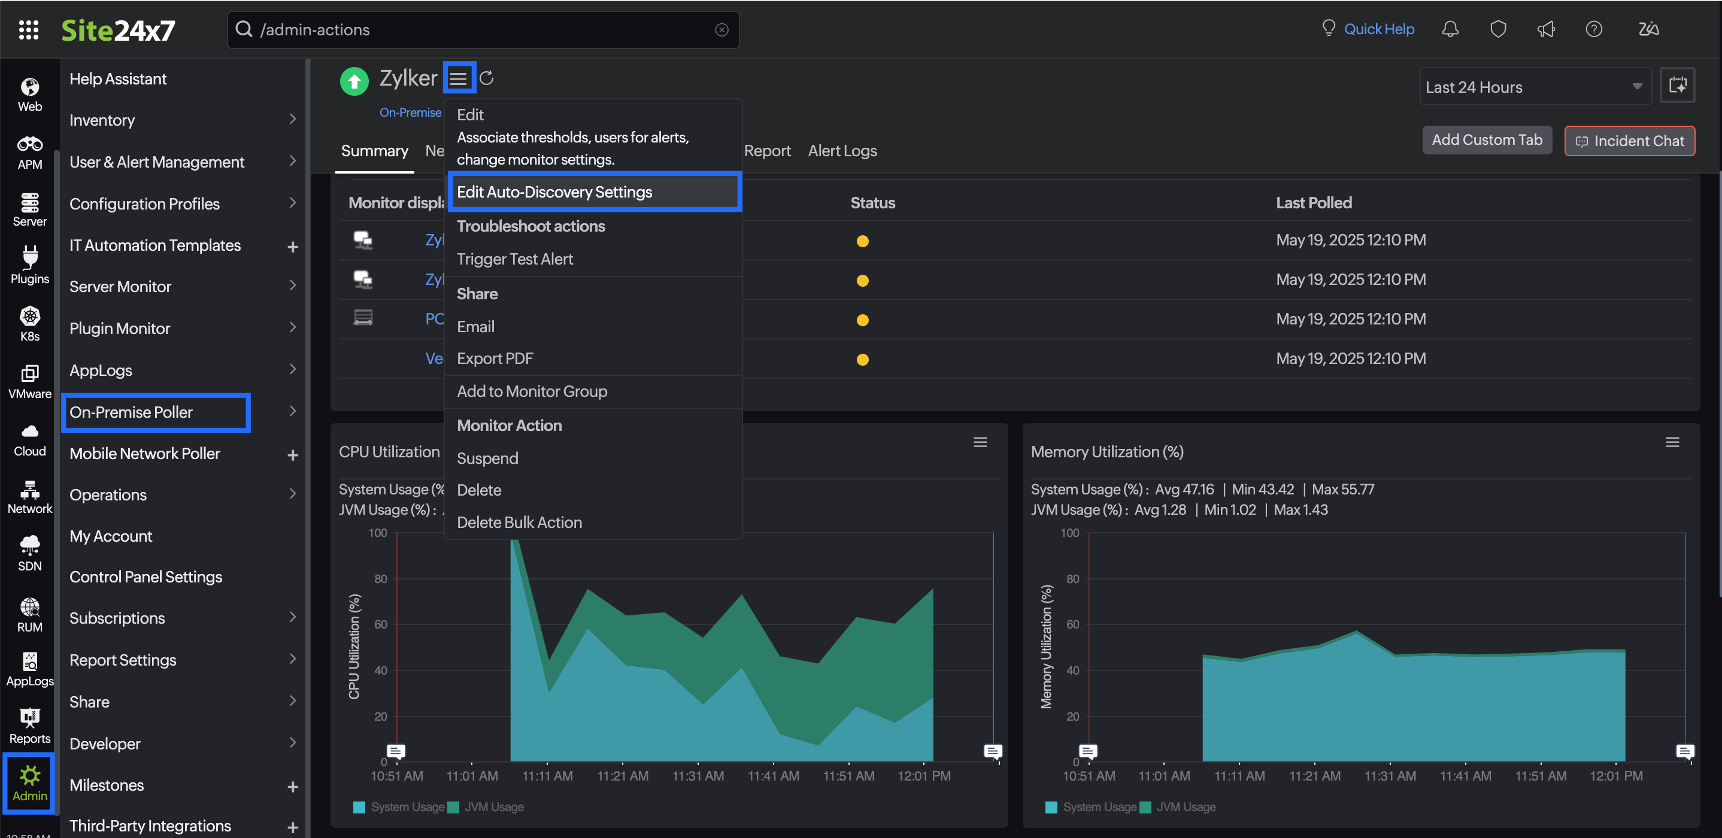Click the /admin-actions search field
Image resolution: width=1722 pixels, height=838 pixels.
coord(481,29)
